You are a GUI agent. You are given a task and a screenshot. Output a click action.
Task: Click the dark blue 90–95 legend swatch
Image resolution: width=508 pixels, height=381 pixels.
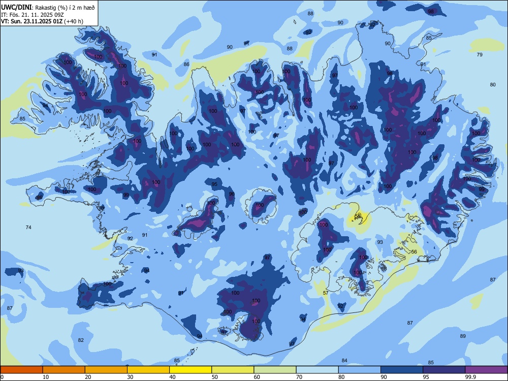[x=402, y=370]
